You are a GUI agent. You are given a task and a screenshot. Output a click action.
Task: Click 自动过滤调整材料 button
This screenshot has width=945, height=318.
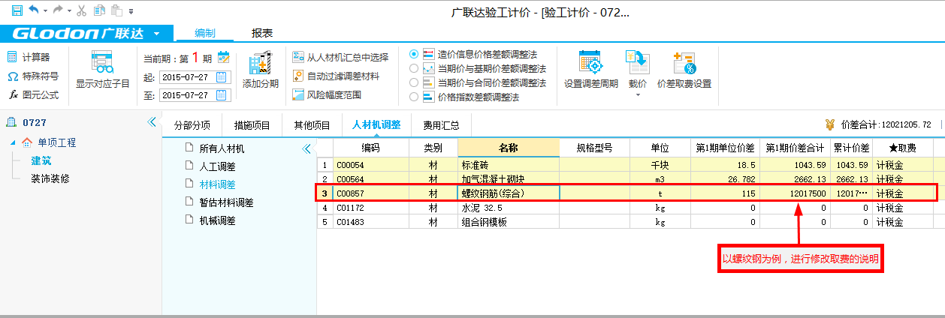pos(336,76)
